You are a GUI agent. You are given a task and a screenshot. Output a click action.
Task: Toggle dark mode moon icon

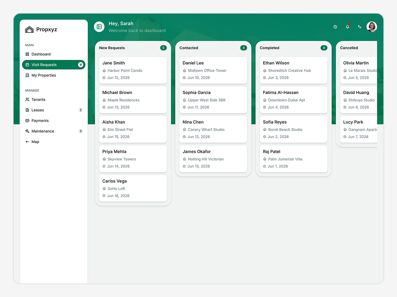(x=335, y=27)
